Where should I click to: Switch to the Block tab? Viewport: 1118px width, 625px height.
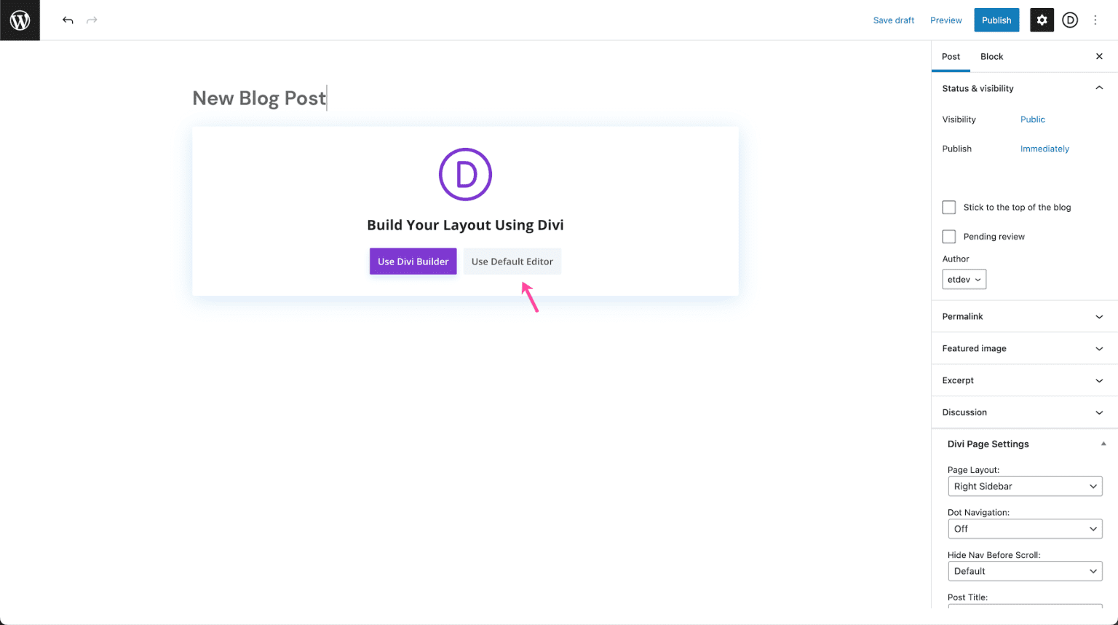click(991, 56)
